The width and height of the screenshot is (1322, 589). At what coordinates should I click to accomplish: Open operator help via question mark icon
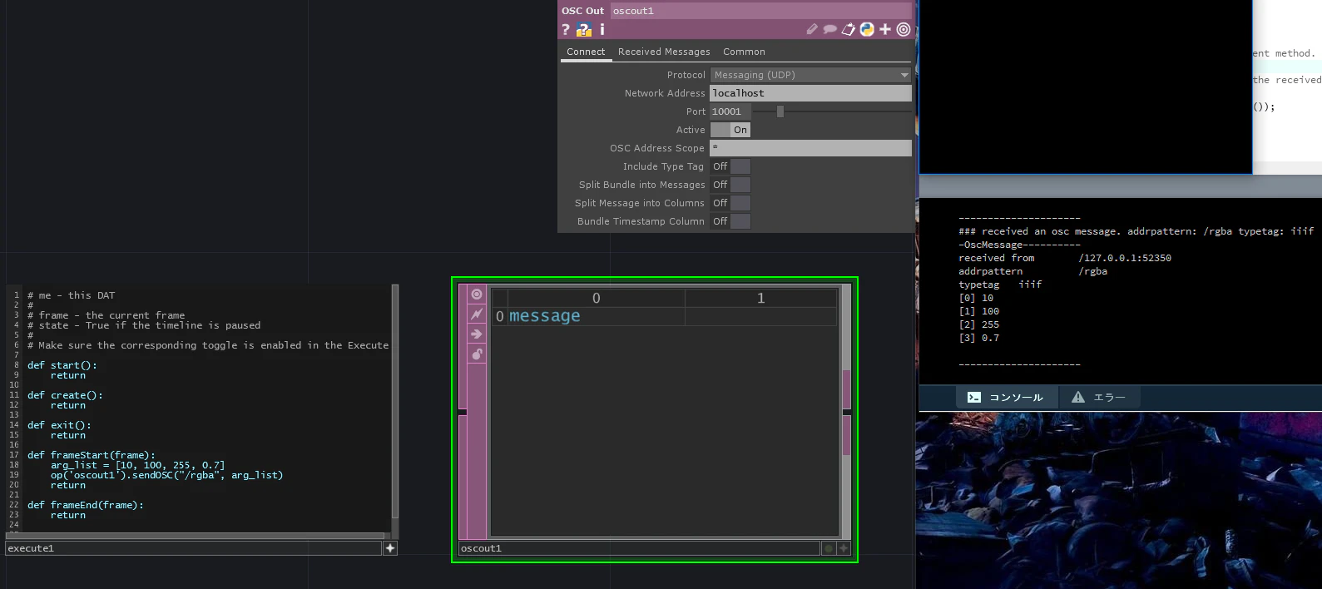566,29
